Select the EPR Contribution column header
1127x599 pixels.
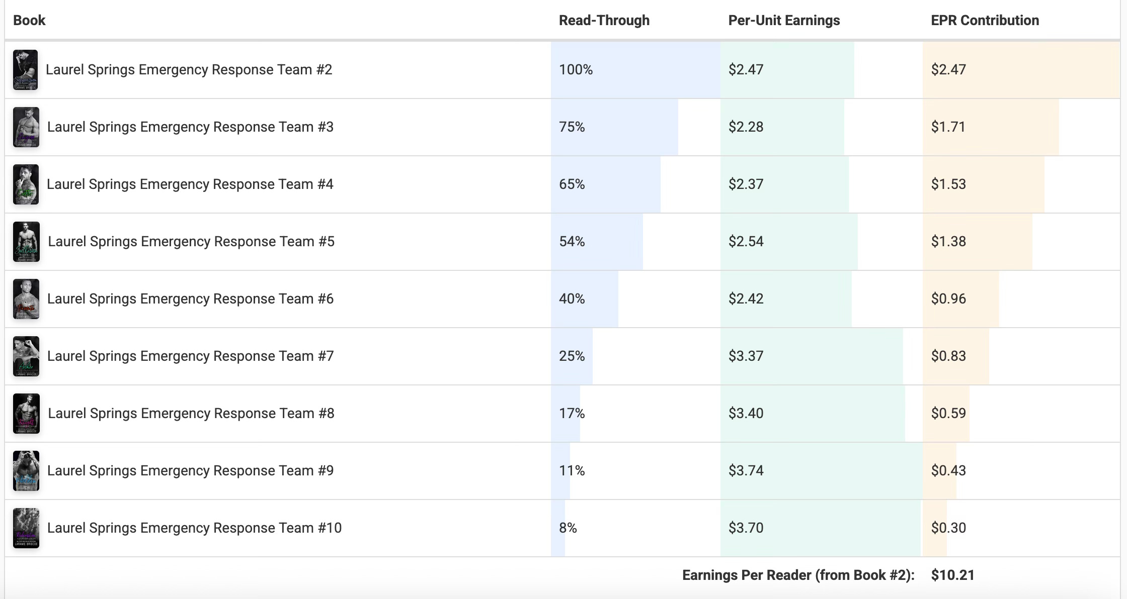pyautogui.click(x=985, y=20)
